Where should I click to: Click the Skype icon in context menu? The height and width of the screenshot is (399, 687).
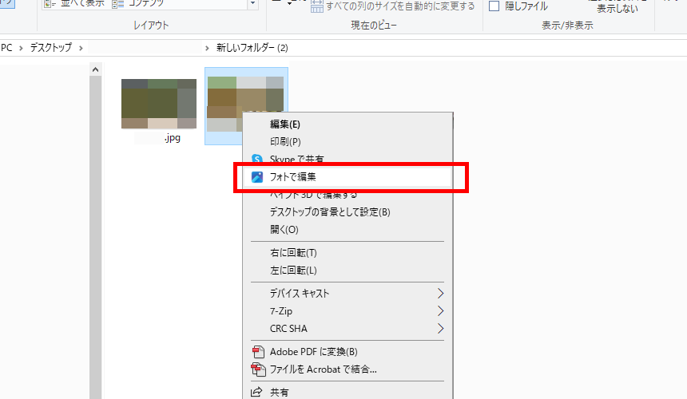(257, 160)
